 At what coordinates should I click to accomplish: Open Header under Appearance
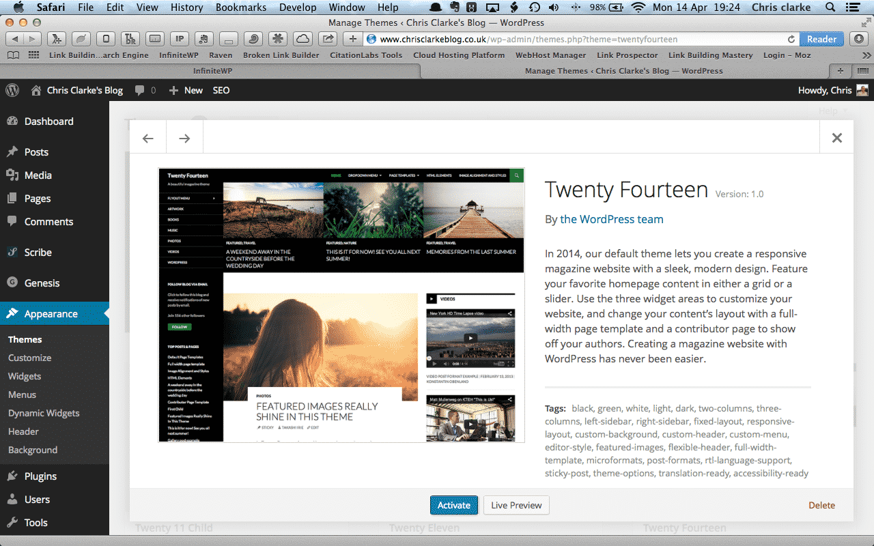[x=23, y=431]
